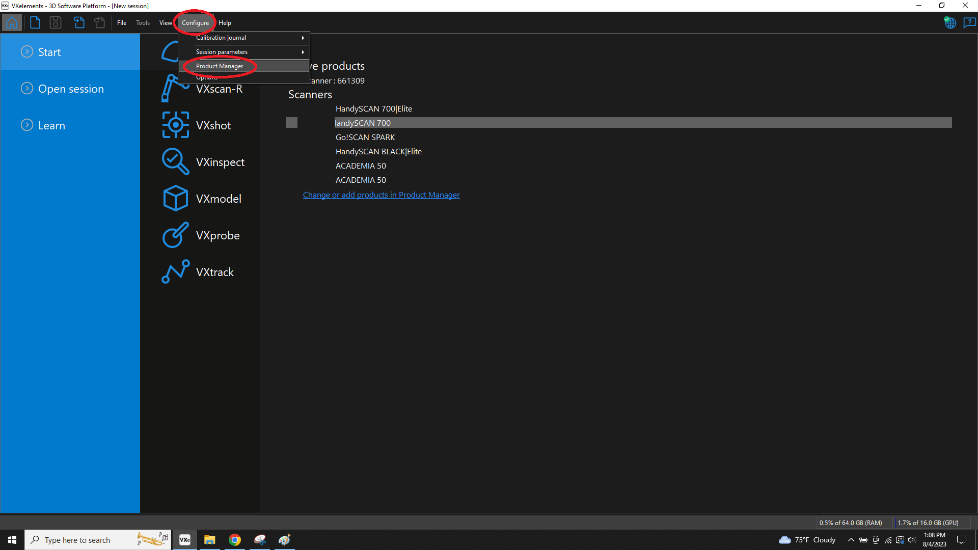Expand Session parameters submenu
The width and height of the screenshot is (978, 550).
point(244,52)
